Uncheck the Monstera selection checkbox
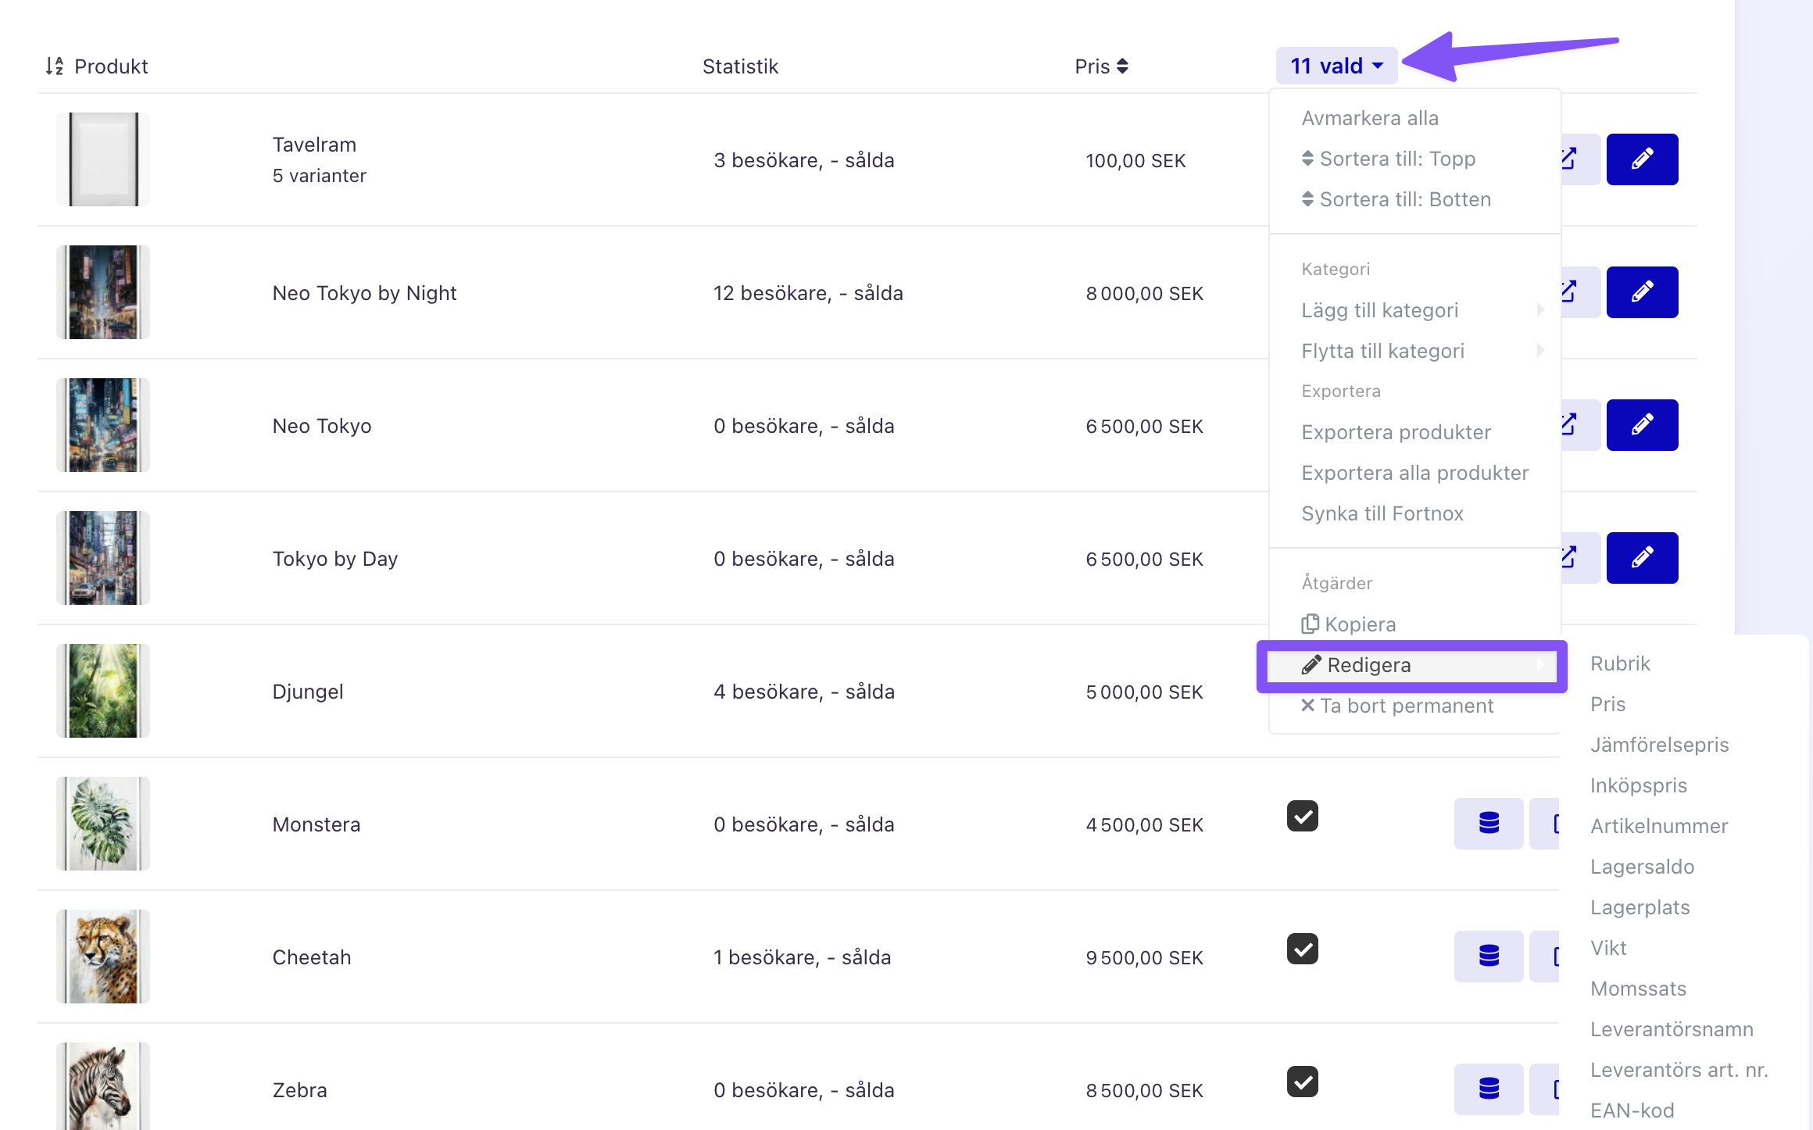This screenshot has width=1813, height=1130. coord(1303,817)
